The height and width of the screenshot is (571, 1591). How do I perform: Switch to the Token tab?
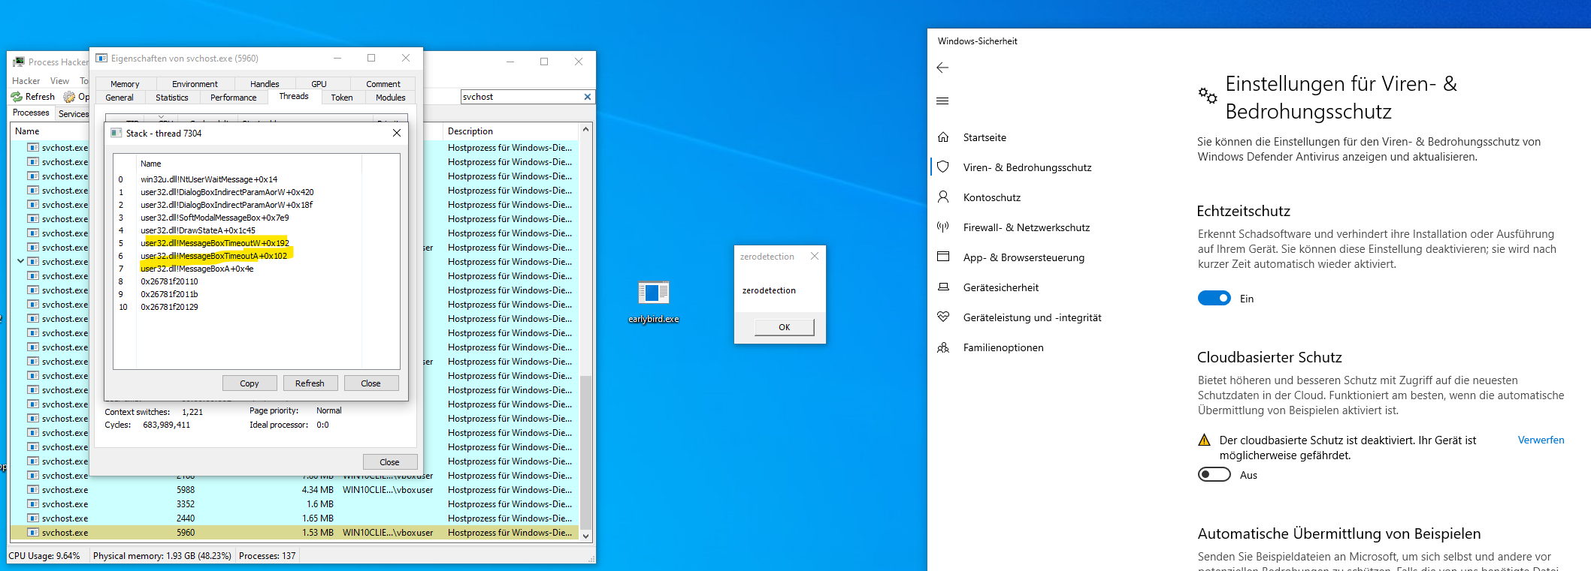(x=342, y=98)
